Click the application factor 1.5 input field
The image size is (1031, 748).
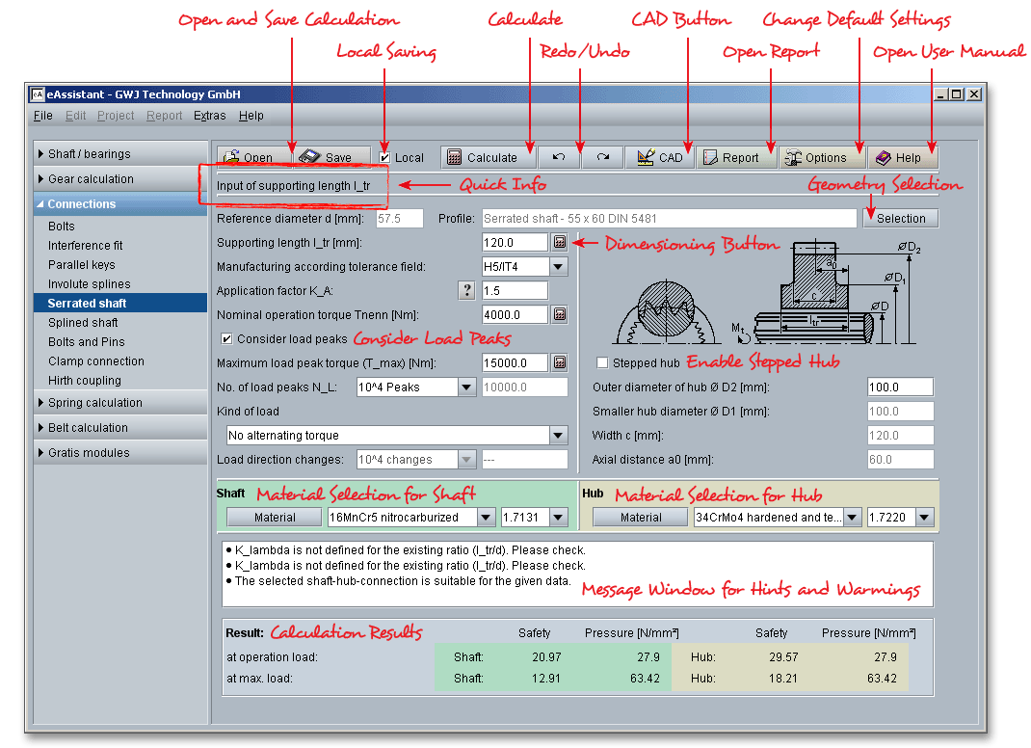coord(515,290)
